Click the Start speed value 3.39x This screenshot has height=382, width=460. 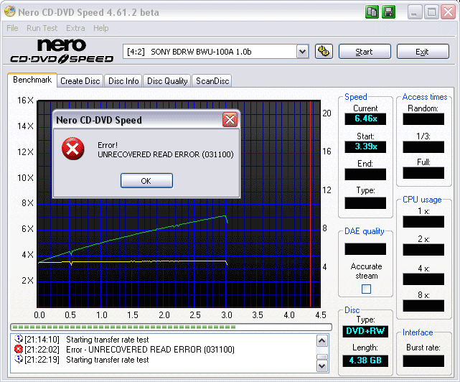[365, 146]
